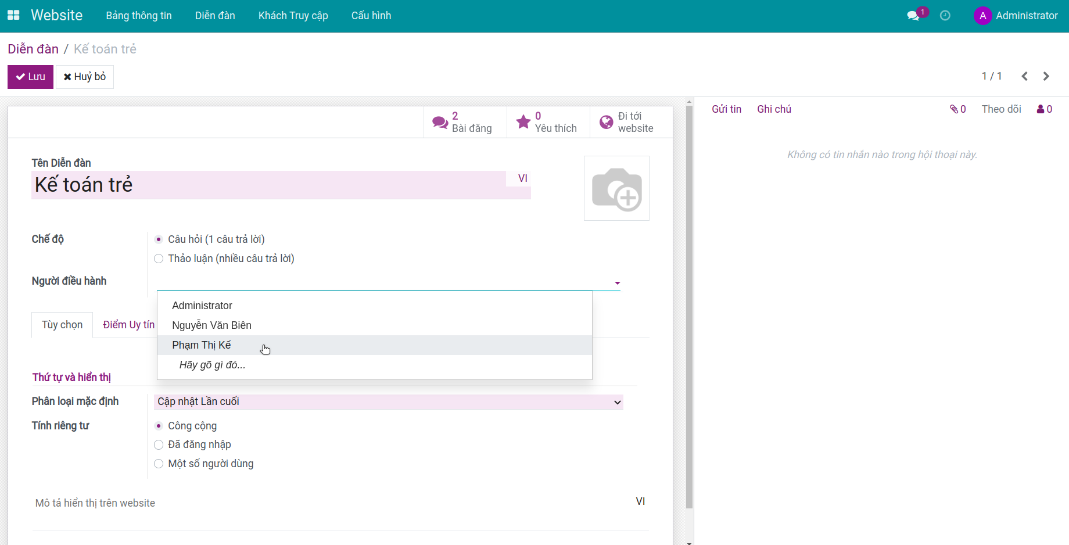Open the apps grid menu icon
This screenshot has height=545, width=1069.
coord(13,16)
